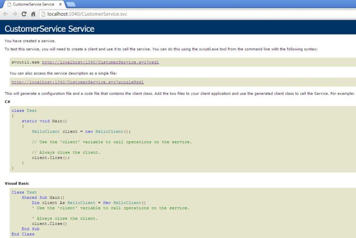Select the CustomerService Service browser tab
The width and height of the screenshot is (356, 238).
coord(34,4)
